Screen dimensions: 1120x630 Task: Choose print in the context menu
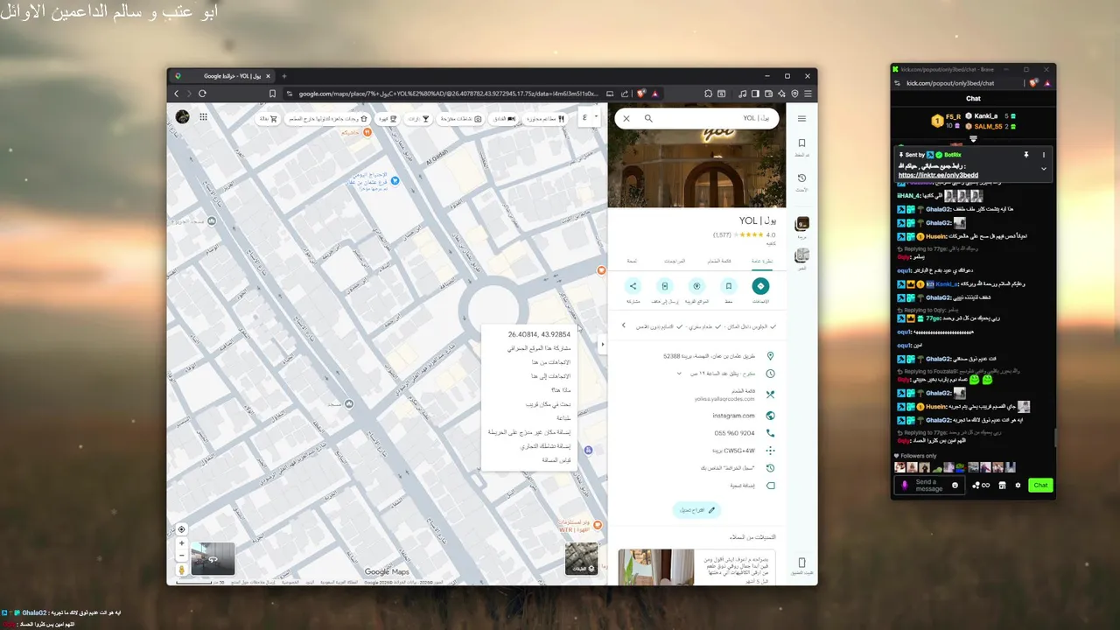click(563, 418)
